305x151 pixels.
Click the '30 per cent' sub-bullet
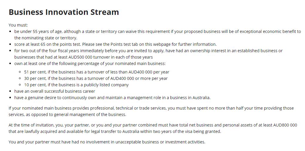96,78
